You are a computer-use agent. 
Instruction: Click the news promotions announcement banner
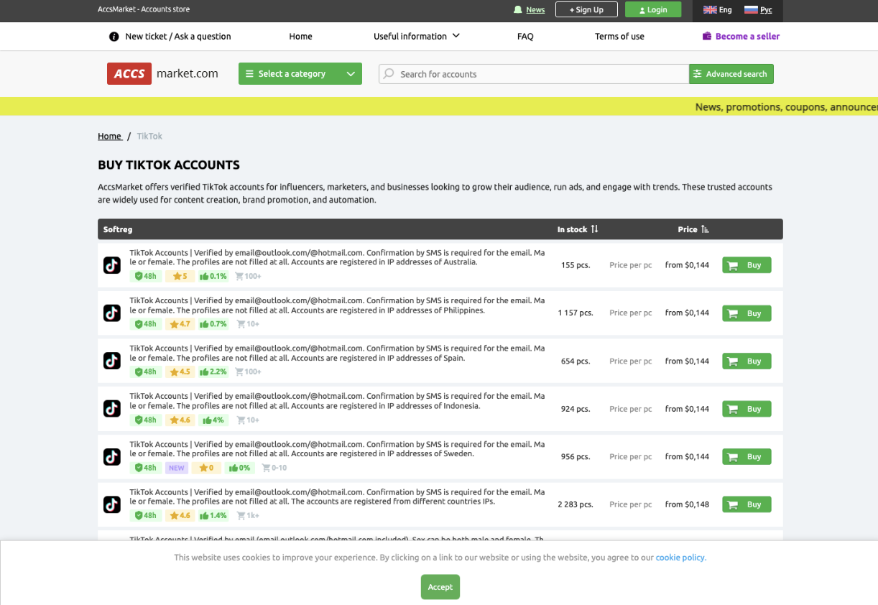point(439,106)
